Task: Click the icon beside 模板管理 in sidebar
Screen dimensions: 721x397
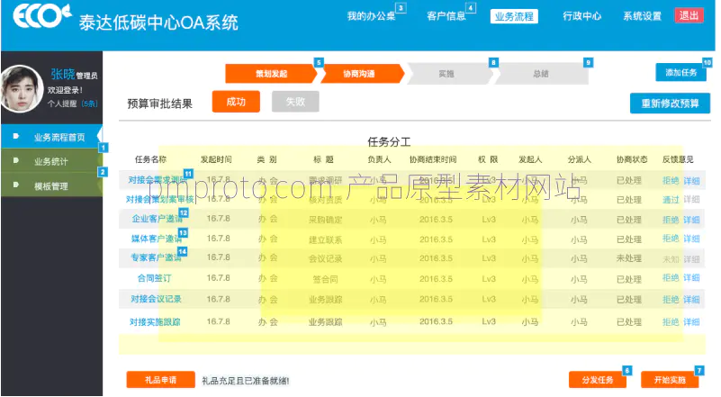Action: pyautogui.click(x=16, y=185)
